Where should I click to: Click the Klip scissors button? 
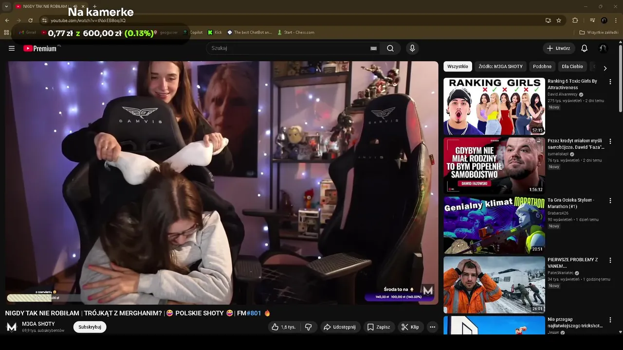click(410, 327)
